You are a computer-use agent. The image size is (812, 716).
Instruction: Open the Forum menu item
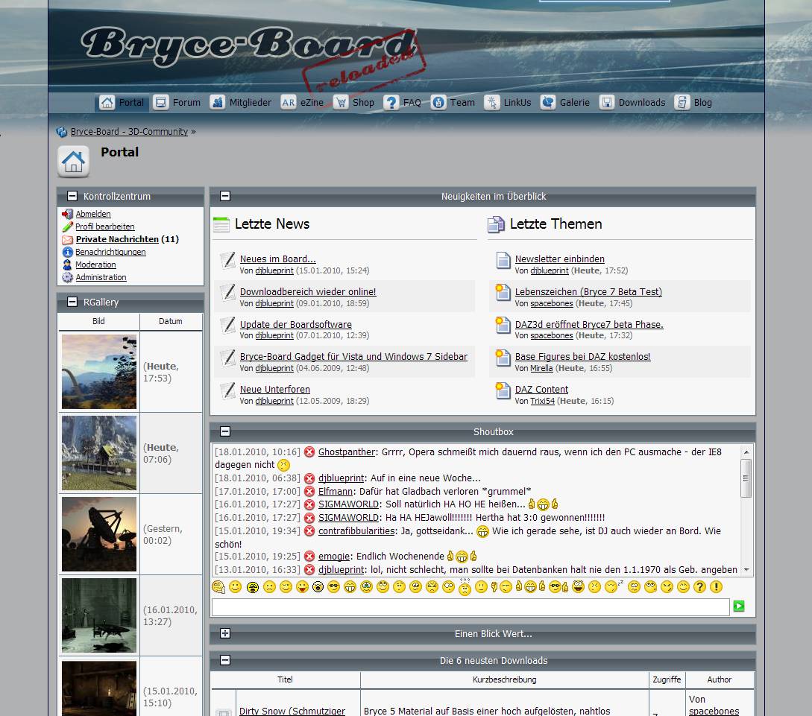(x=186, y=102)
